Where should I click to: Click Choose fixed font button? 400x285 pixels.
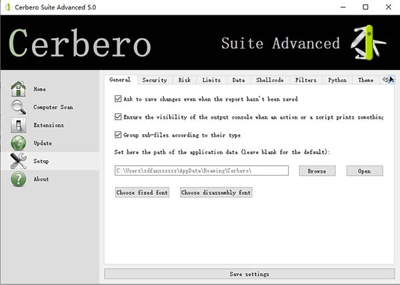tap(142, 192)
